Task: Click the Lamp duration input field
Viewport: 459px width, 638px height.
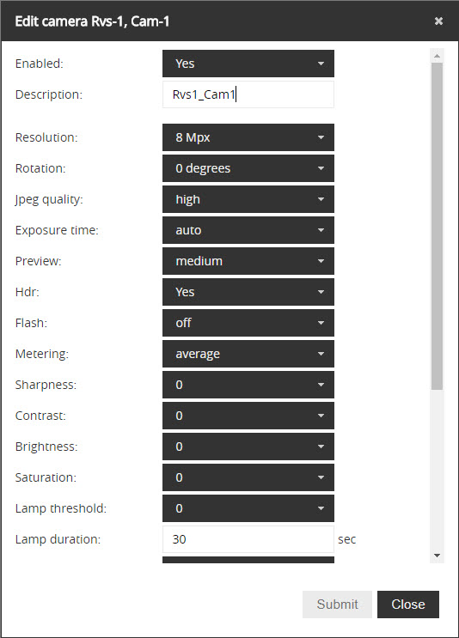Action: tap(248, 539)
